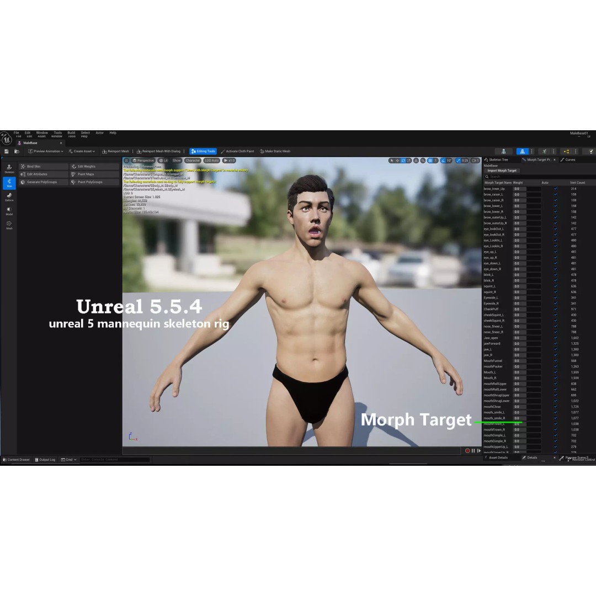
Task: Open the LOD Auto dropdown
Action: 212,161
